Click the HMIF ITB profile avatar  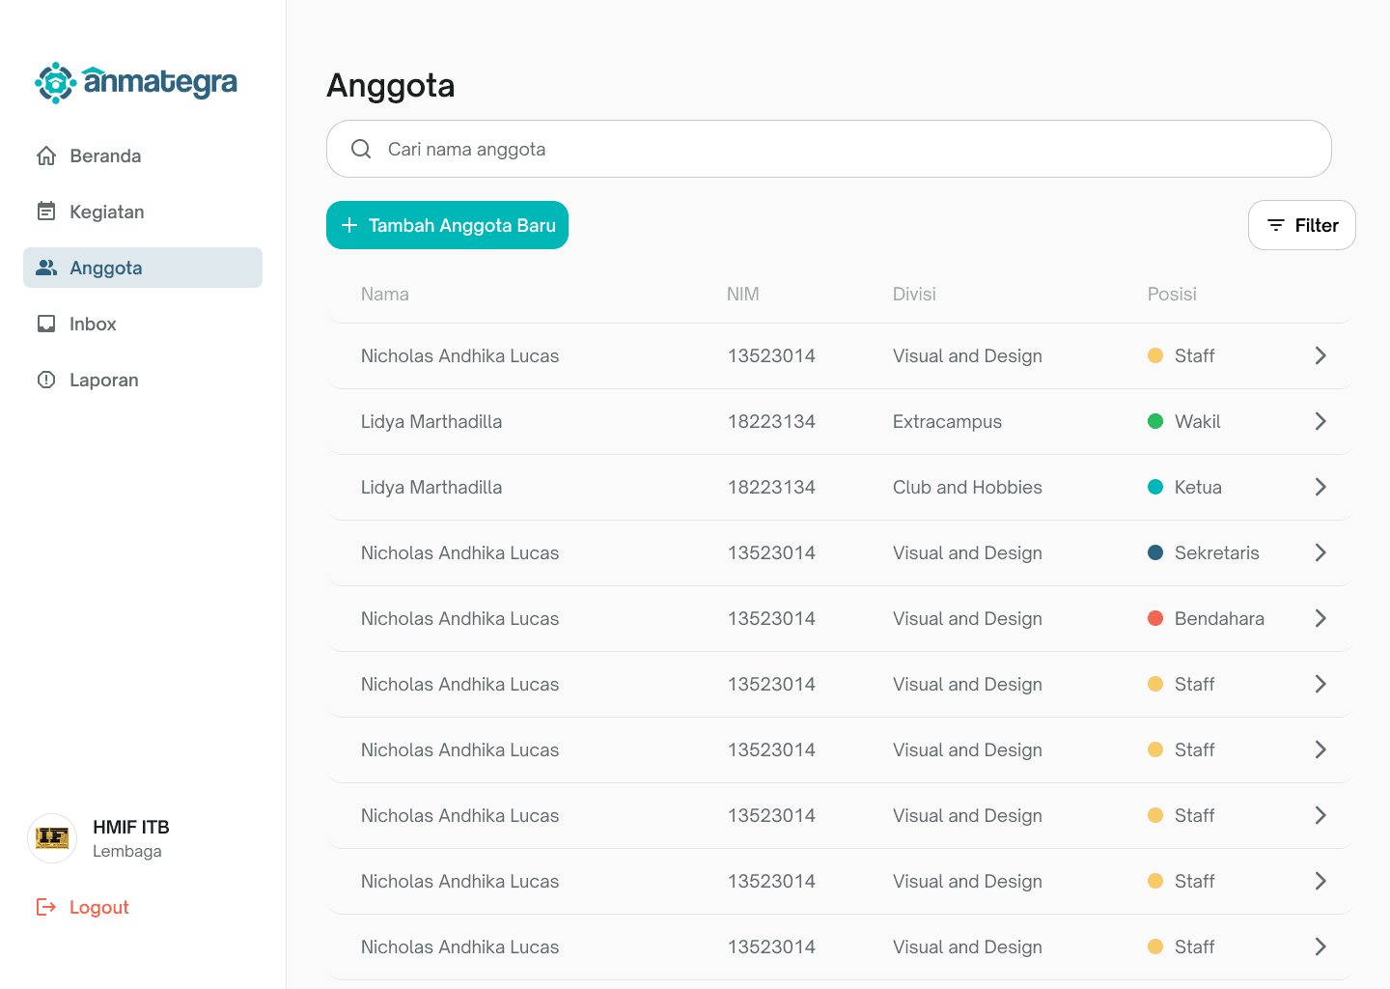52,838
